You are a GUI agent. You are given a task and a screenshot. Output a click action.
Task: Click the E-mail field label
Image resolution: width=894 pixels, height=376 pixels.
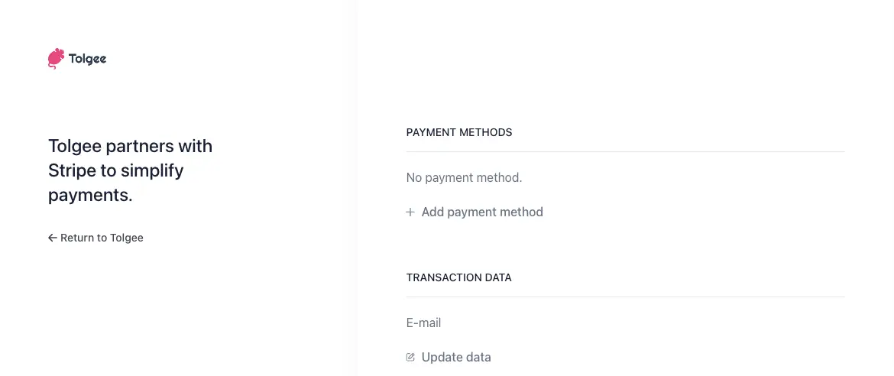tap(423, 323)
